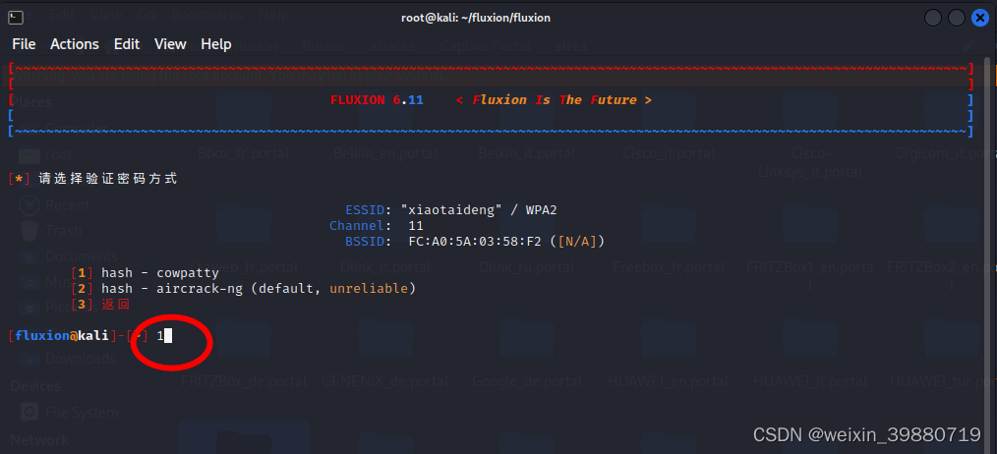
Task: Click the Channel value 11
Action: (x=416, y=226)
